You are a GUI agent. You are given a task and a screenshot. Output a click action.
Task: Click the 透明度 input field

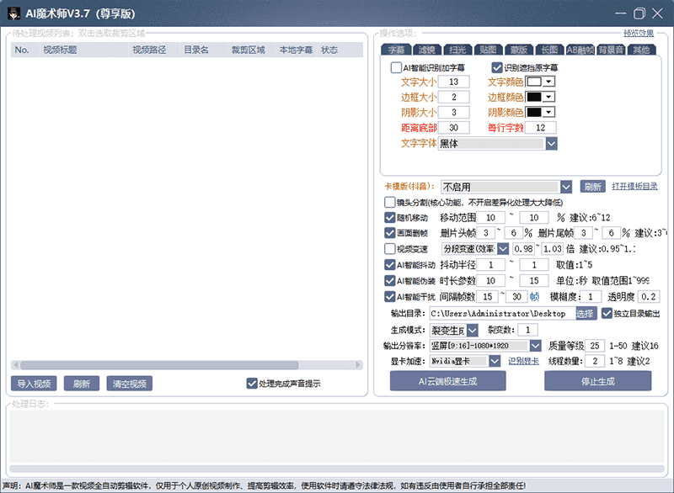tap(649, 296)
